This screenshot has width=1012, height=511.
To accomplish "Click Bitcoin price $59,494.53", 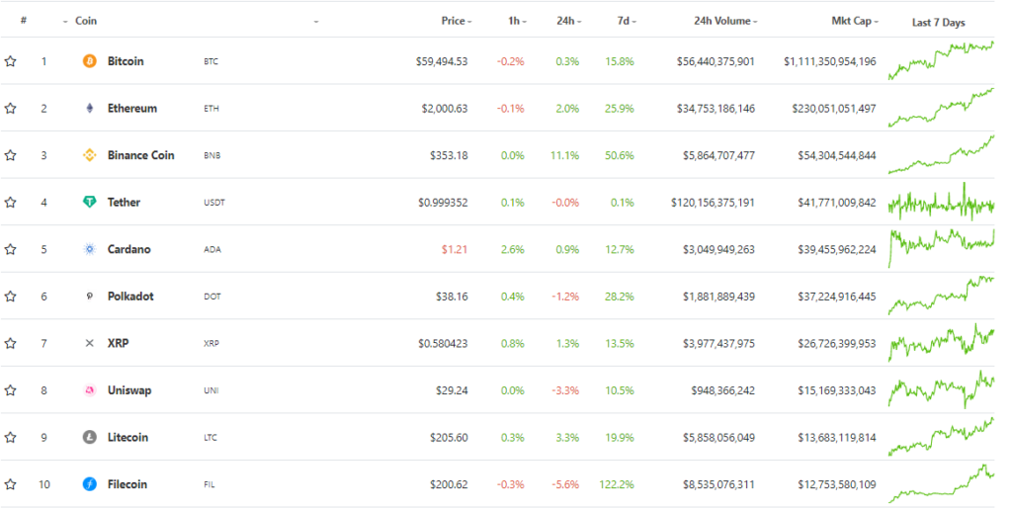I will point(442,61).
